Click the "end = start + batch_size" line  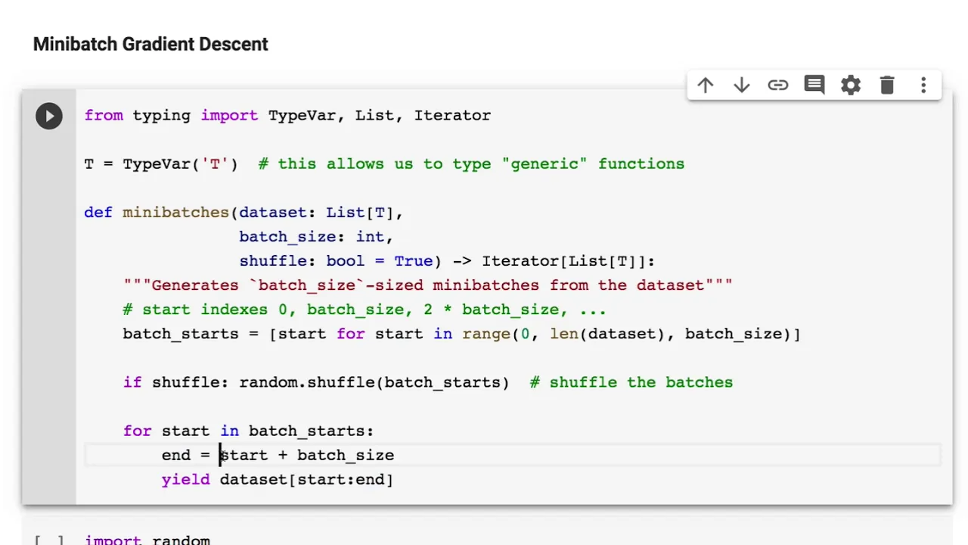[278, 454]
